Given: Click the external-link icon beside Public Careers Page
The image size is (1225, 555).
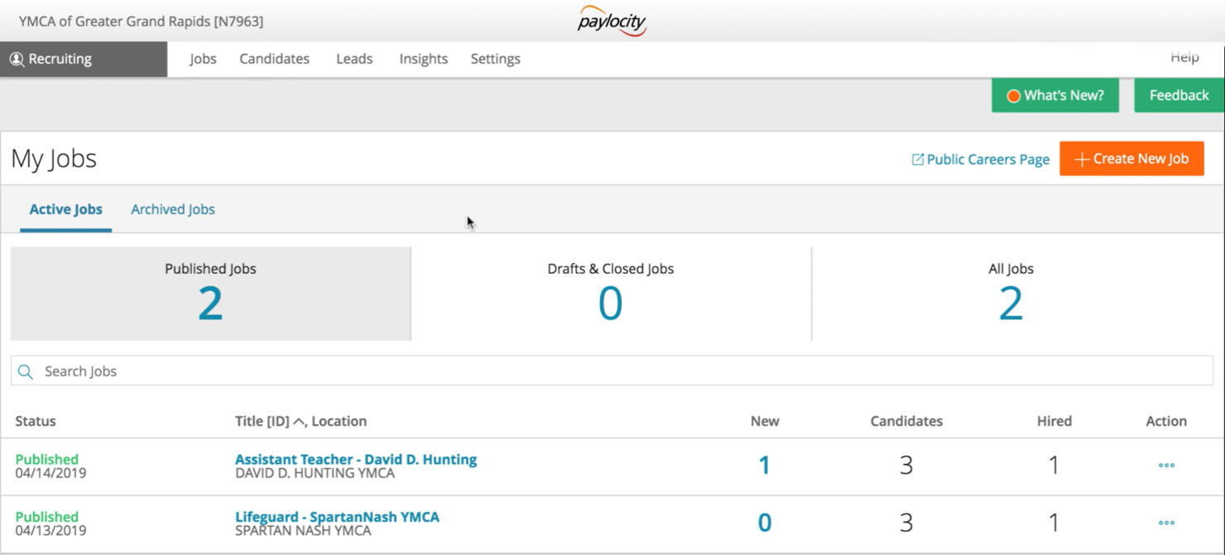Looking at the screenshot, I should tap(917, 160).
